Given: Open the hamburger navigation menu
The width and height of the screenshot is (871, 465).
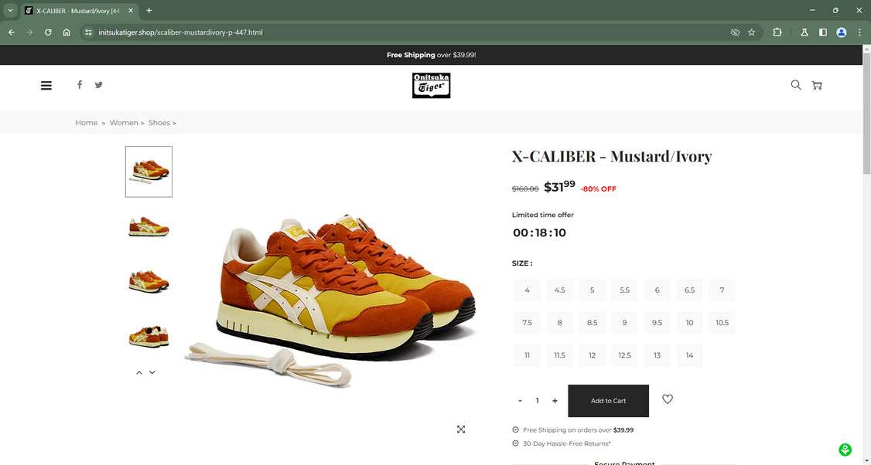Looking at the screenshot, I should [x=46, y=86].
